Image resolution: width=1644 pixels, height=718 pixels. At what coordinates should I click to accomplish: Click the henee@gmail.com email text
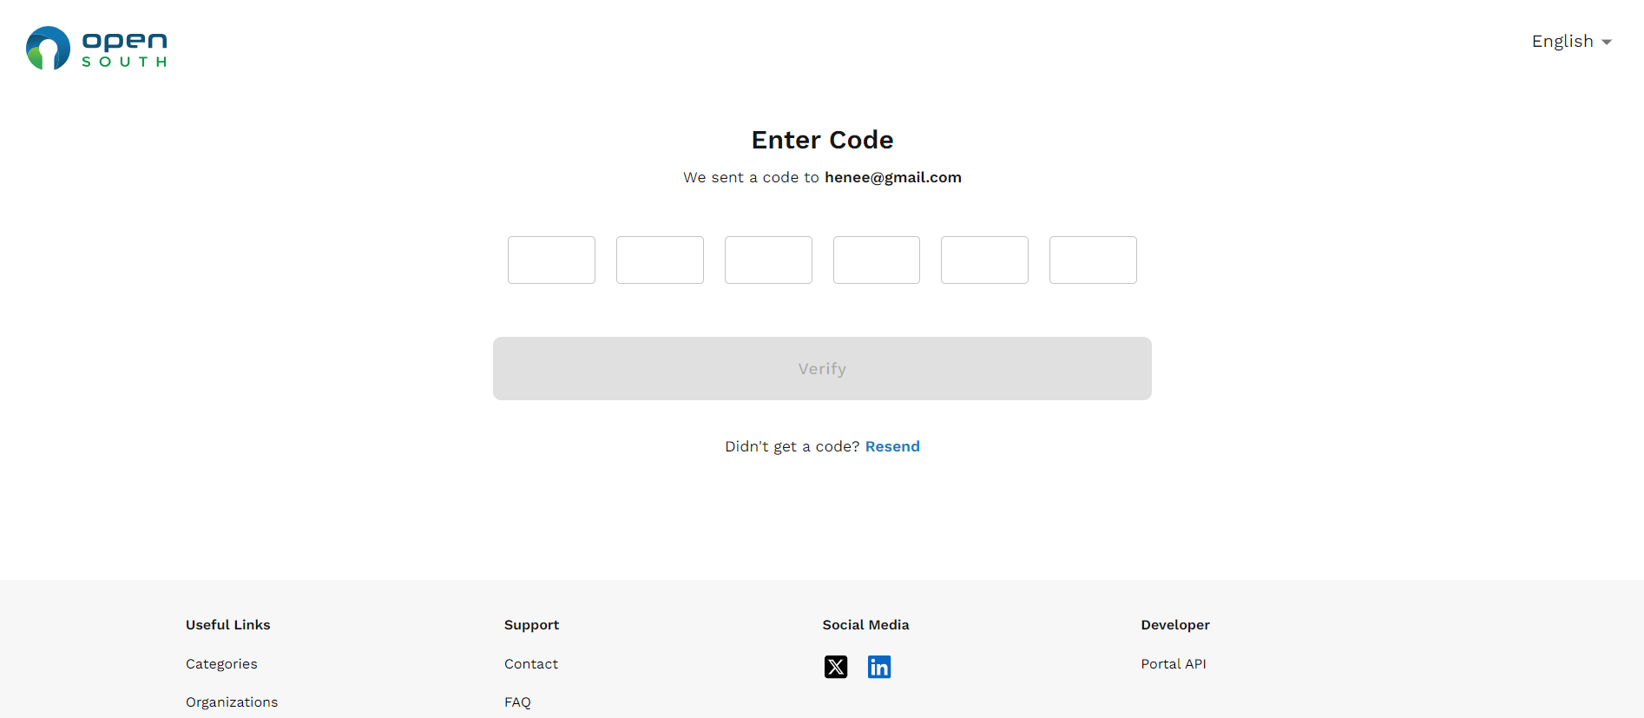892,177
